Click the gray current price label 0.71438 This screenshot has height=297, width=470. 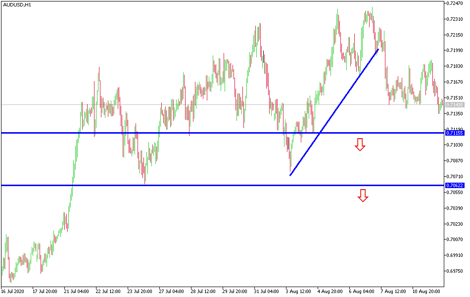(455, 105)
